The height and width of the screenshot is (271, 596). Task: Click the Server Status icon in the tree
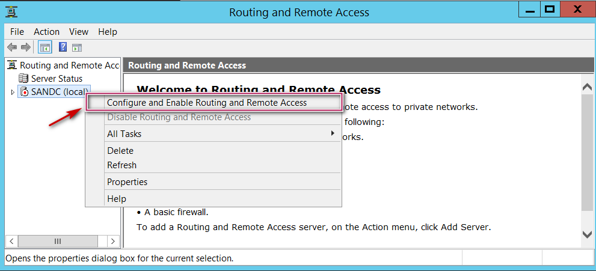[24, 78]
